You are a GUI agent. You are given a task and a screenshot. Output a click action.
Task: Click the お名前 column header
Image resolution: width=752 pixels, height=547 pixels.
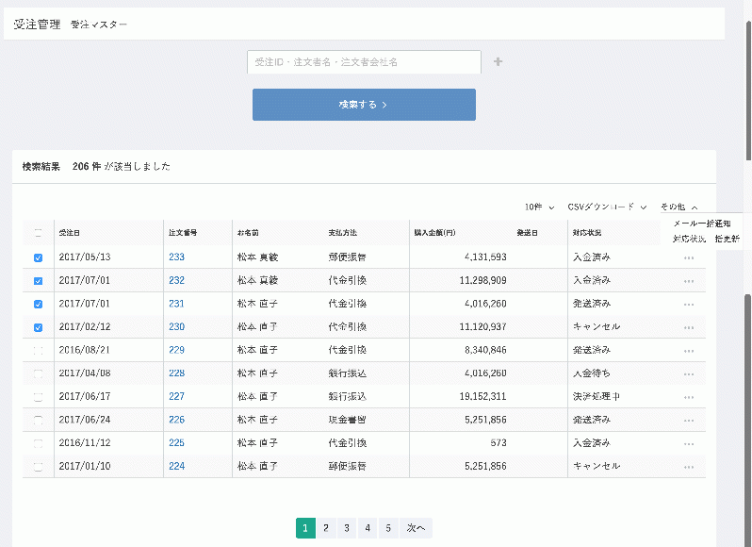pos(248,233)
